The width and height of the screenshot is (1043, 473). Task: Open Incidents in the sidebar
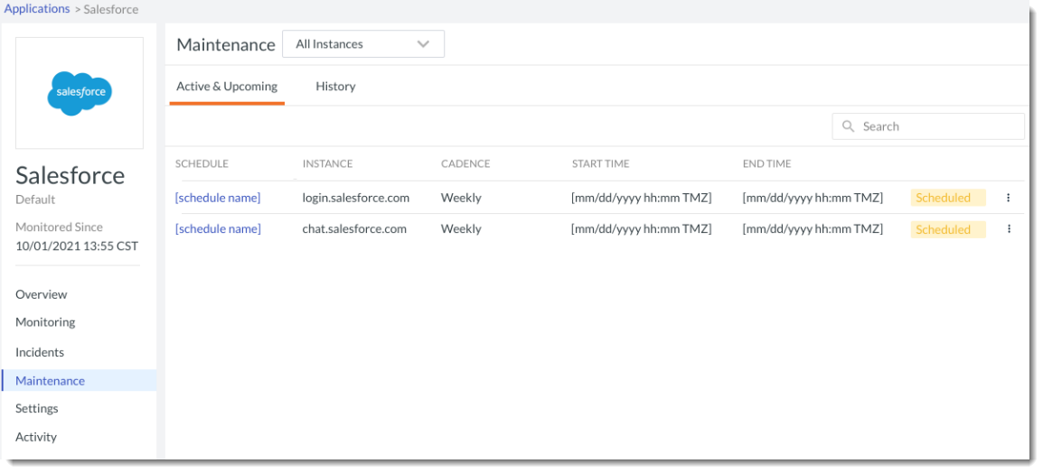click(x=40, y=352)
